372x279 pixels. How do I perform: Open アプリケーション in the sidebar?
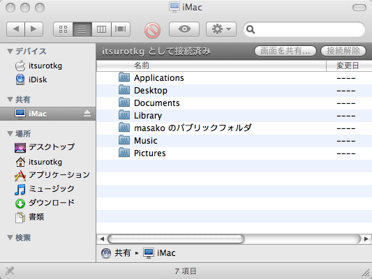coord(47,175)
